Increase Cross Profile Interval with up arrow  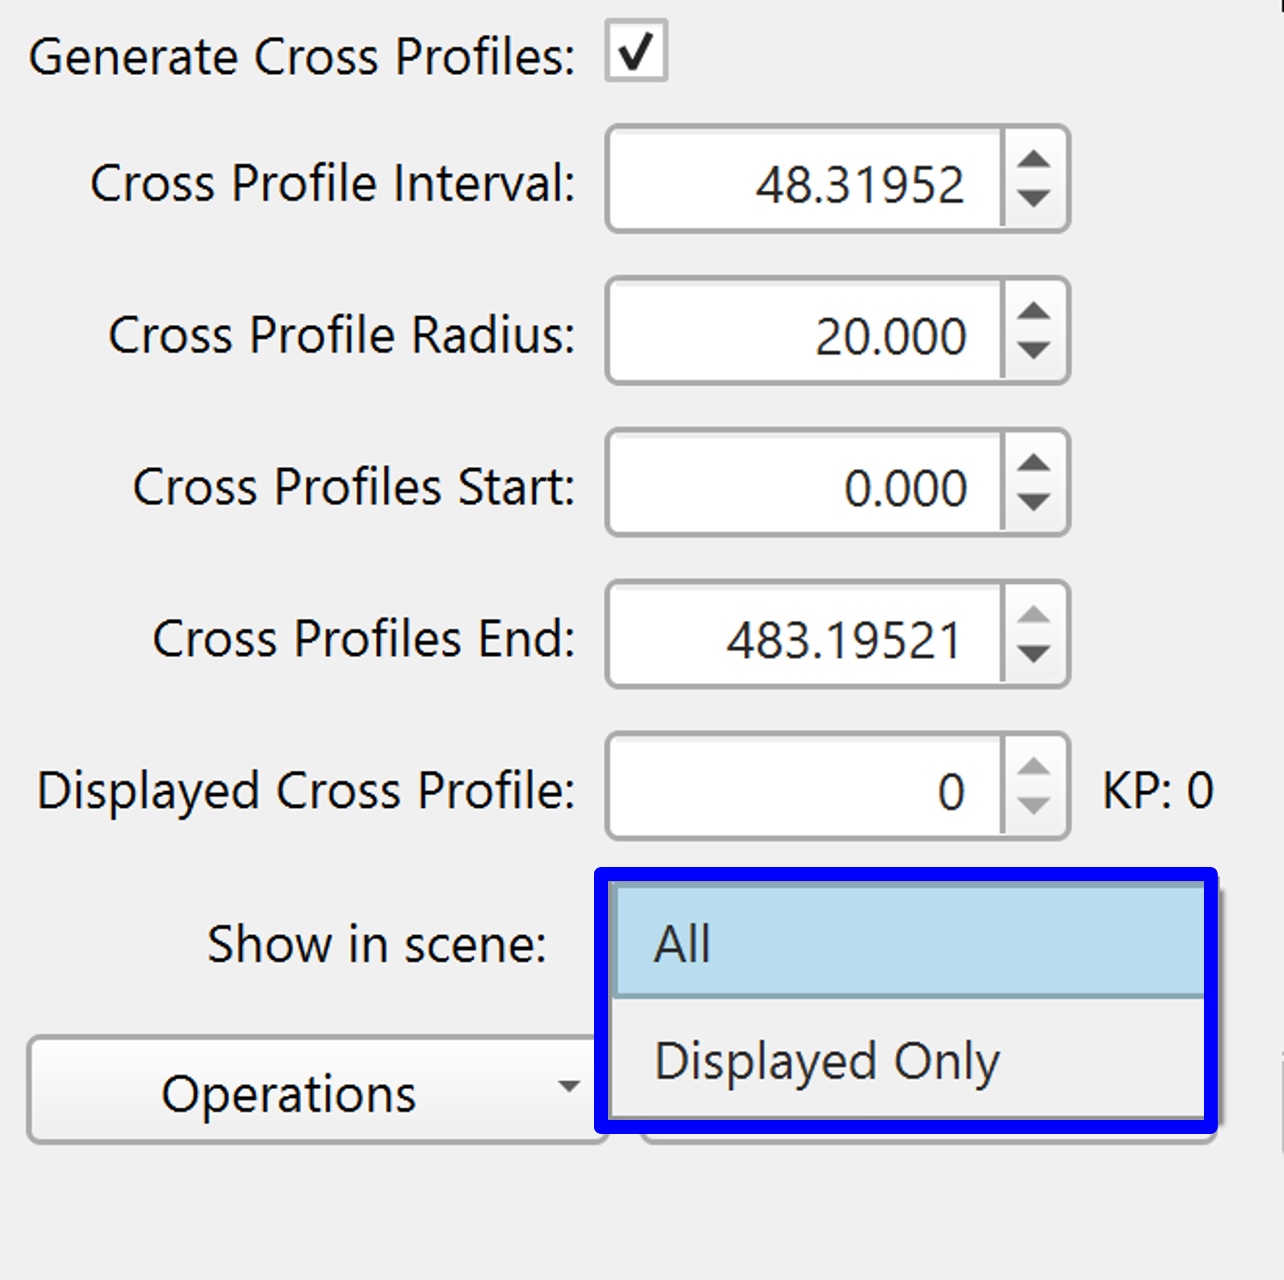1033,160
